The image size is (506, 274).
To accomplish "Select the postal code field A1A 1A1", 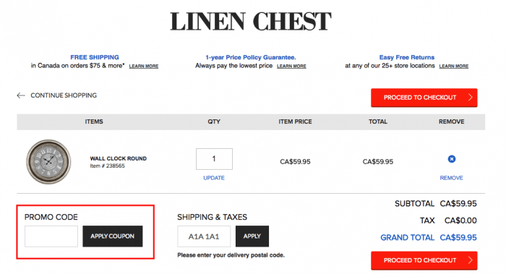I will 204,236.
